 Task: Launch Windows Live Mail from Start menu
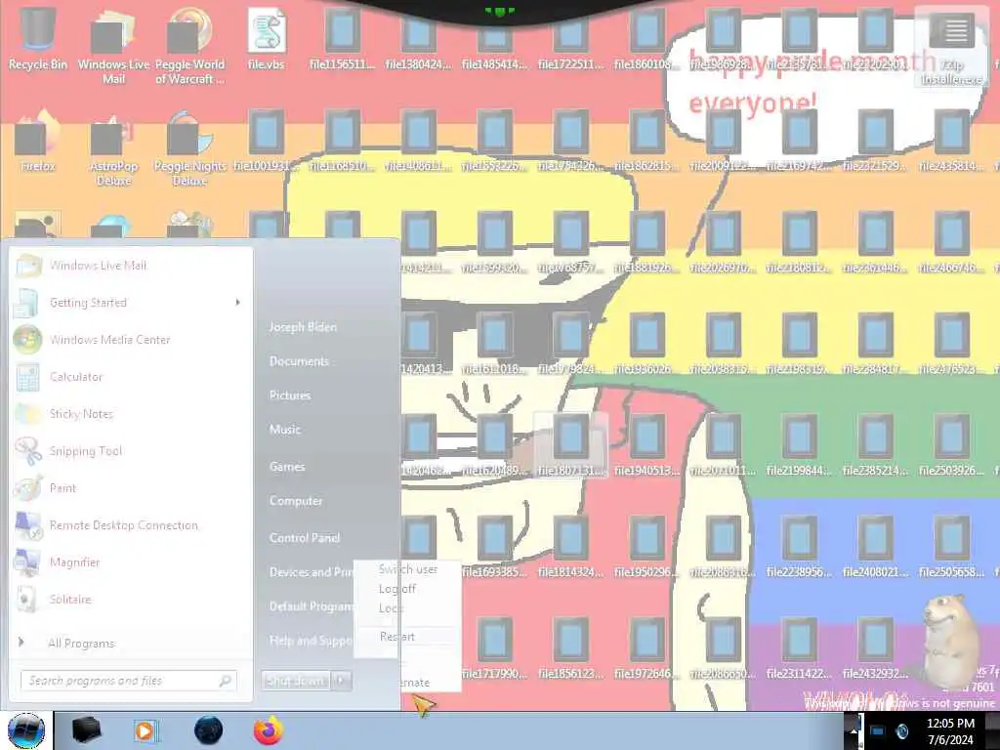click(x=132, y=266)
